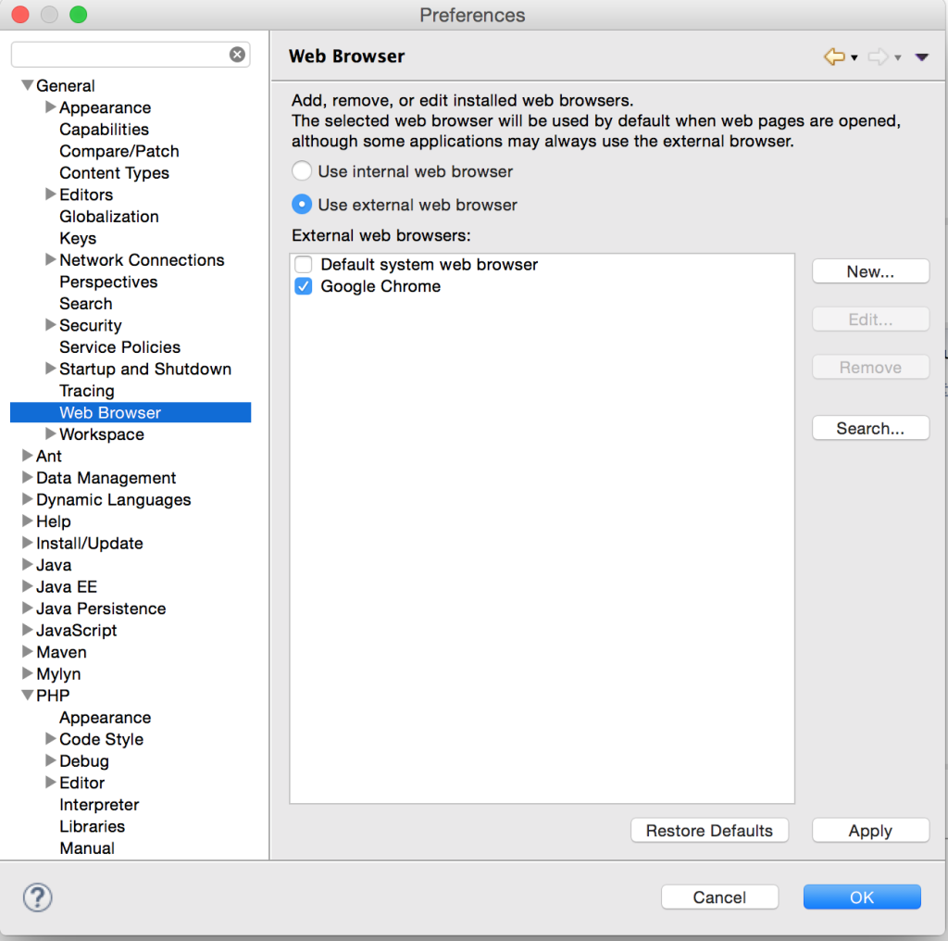Select Interpreter under PHP

99,805
